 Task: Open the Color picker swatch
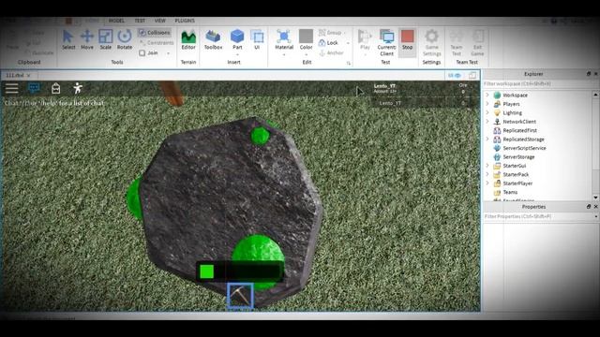(x=306, y=41)
